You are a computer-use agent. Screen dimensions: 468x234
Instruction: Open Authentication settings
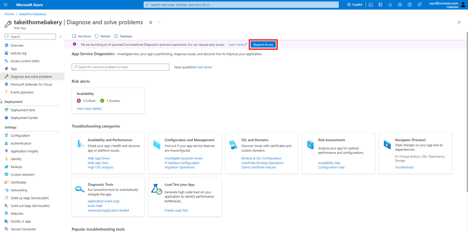pos(21,143)
